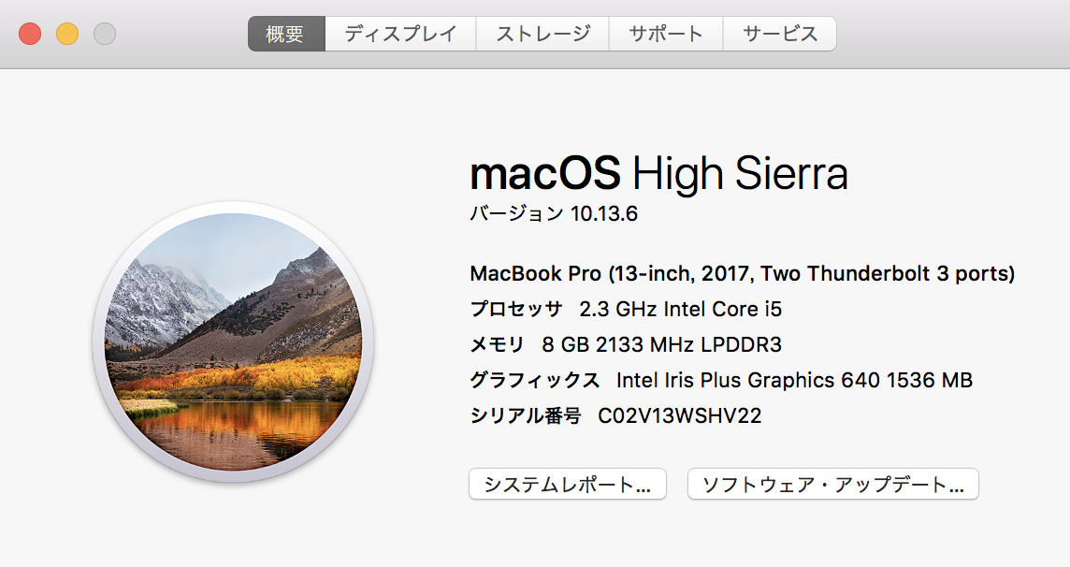Open システムレポート
Viewport: 1070px width, 567px height.
(567, 485)
